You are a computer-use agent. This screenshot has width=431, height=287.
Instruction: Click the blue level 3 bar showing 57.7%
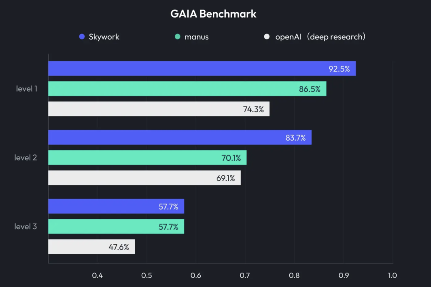click(116, 206)
